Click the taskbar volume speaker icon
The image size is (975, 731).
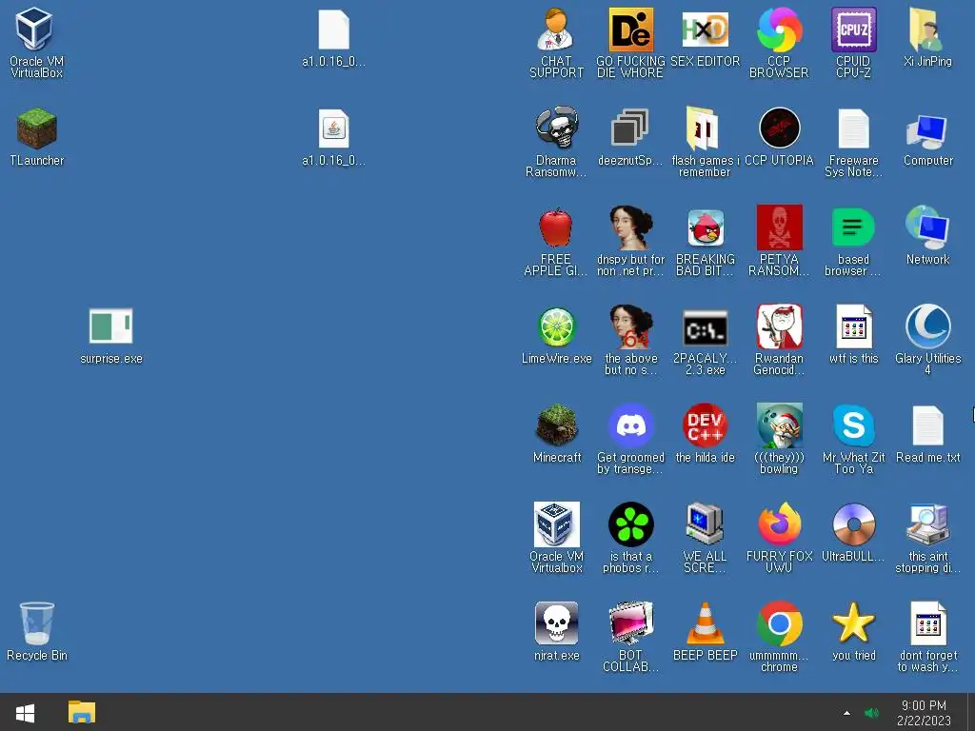click(x=872, y=713)
